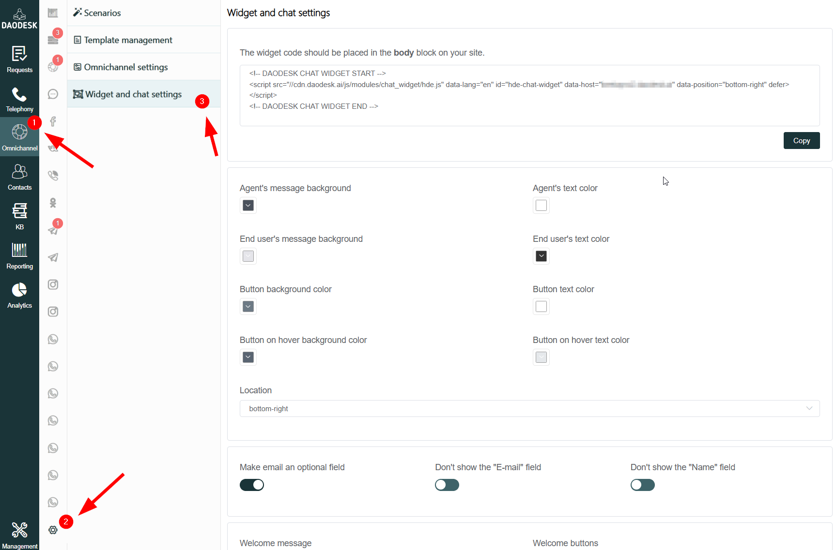This screenshot has width=836, height=550.
Task: Click inside the widget code text box
Action: coord(529,95)
